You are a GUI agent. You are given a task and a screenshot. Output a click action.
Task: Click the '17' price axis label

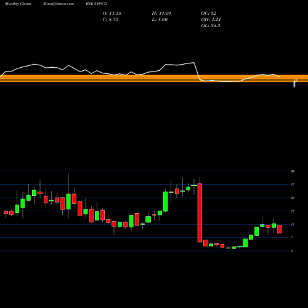tap(293, 211)
